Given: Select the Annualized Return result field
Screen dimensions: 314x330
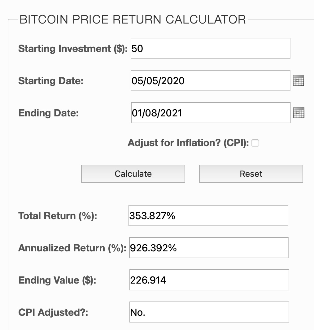Looking at the screenshot, I should point(209,248).
